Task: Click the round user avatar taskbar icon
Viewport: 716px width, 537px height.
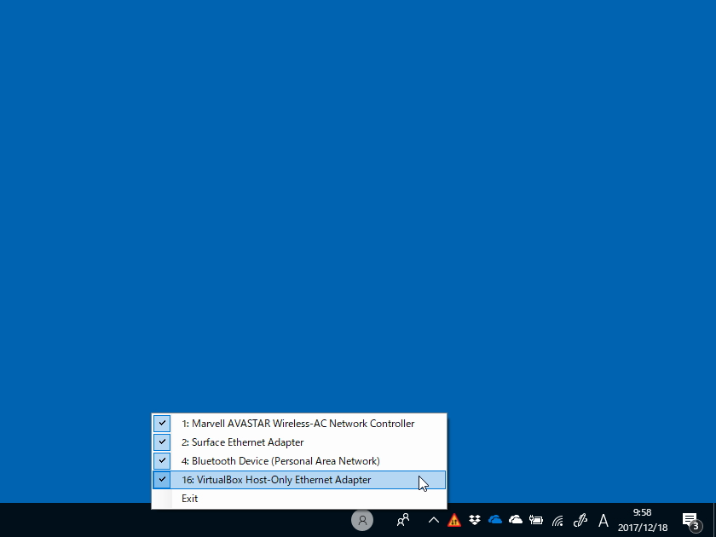Action: pos(362,520)
